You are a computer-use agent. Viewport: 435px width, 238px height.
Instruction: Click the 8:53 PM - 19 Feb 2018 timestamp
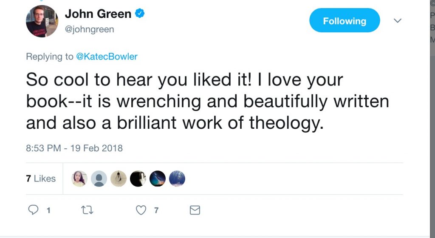tap(74, 148)
